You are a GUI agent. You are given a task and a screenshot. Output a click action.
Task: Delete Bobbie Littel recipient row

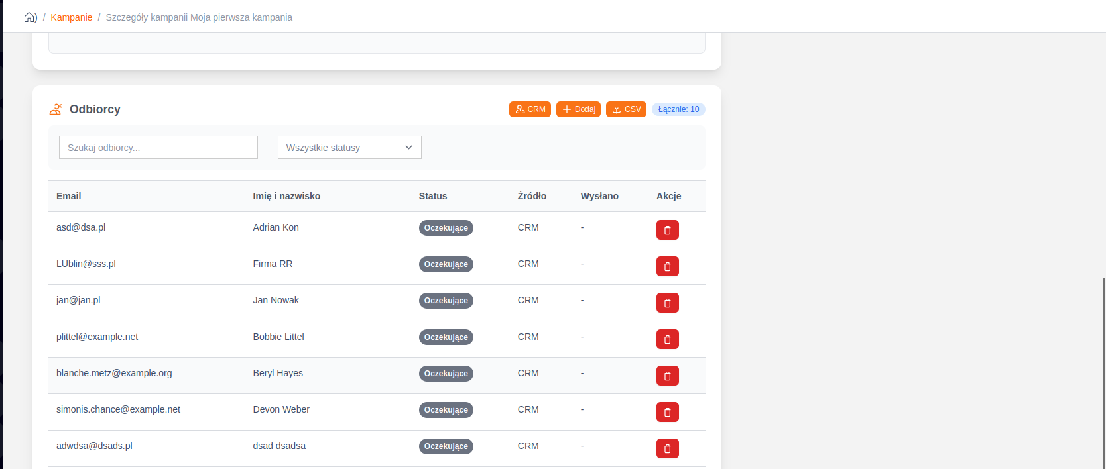click(667, 339)
